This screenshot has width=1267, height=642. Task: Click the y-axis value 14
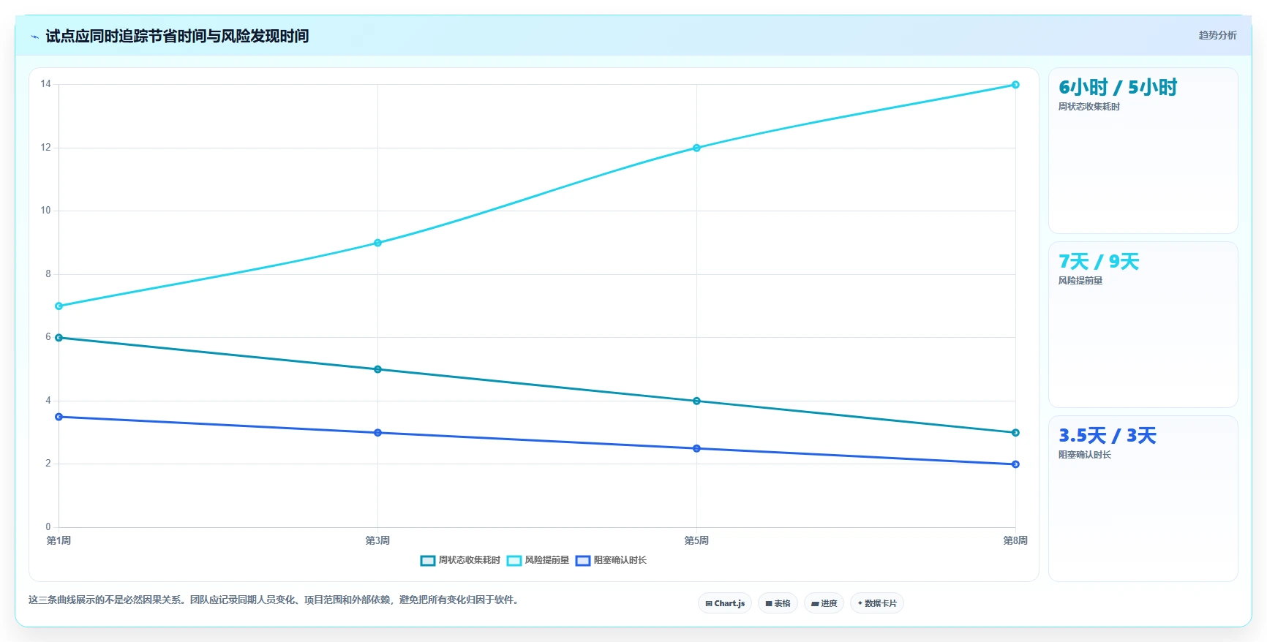point(46,84)
